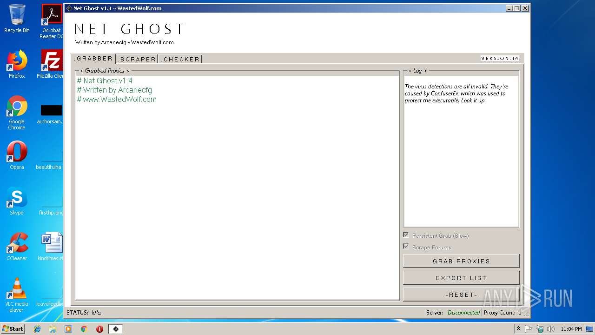Launch Opera from the taskbar
The image size is (595, 335).
click(x=99, y=329)
